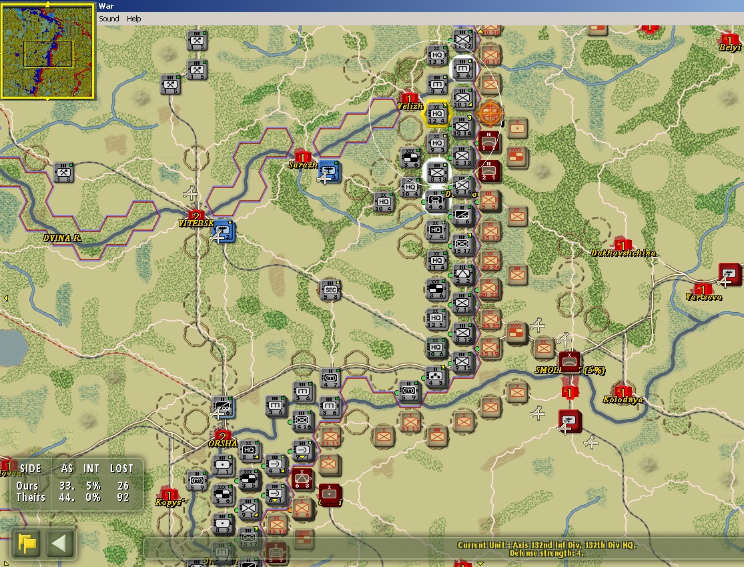
Task: Select the XXX corps 3 5 unit
Action: tap(249, 479)
